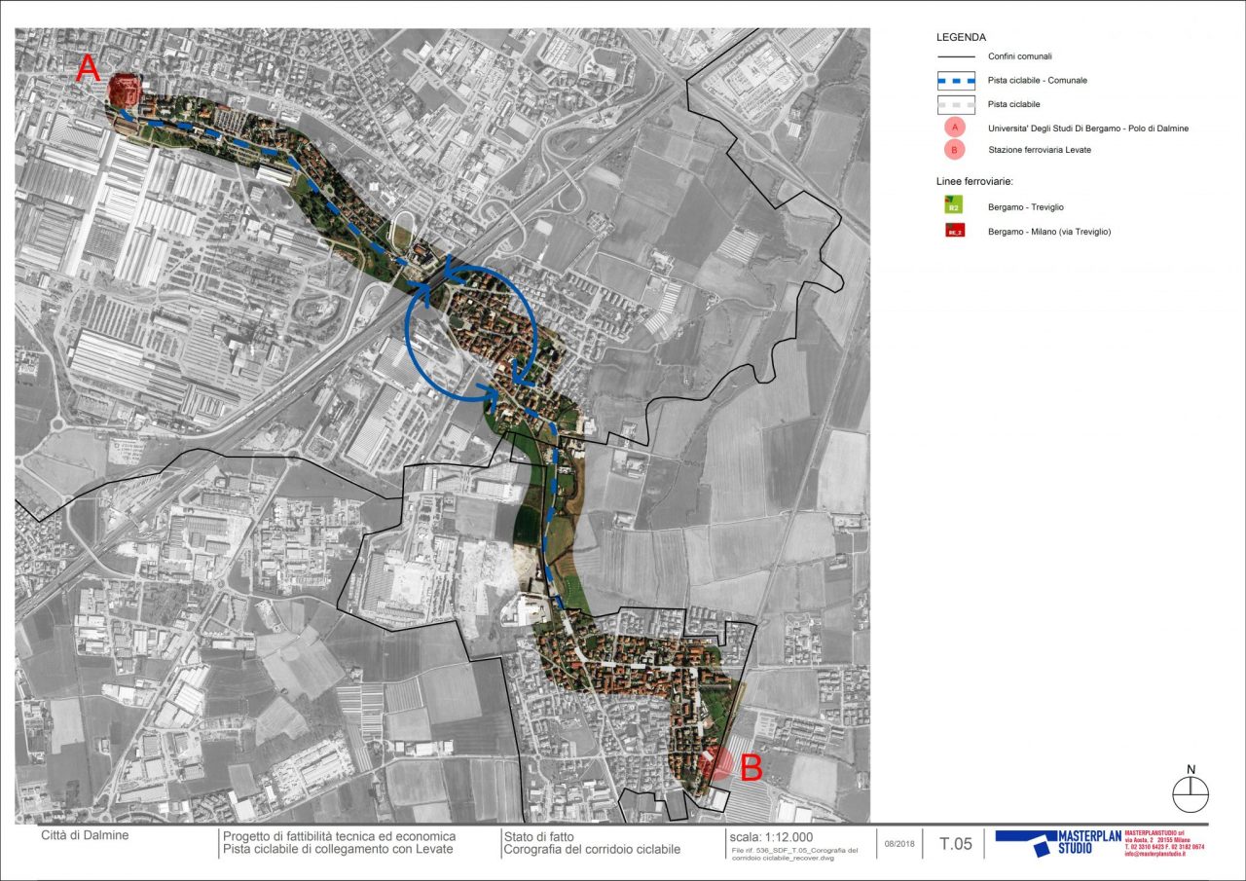This screenshot has height=881, width=1246.
Task: Click the pink circle A legend symbol
Action: point(955,128)
